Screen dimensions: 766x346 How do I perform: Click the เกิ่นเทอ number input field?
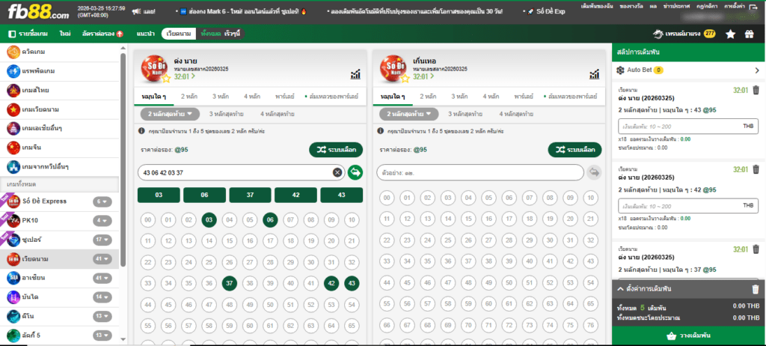(479, 172)
